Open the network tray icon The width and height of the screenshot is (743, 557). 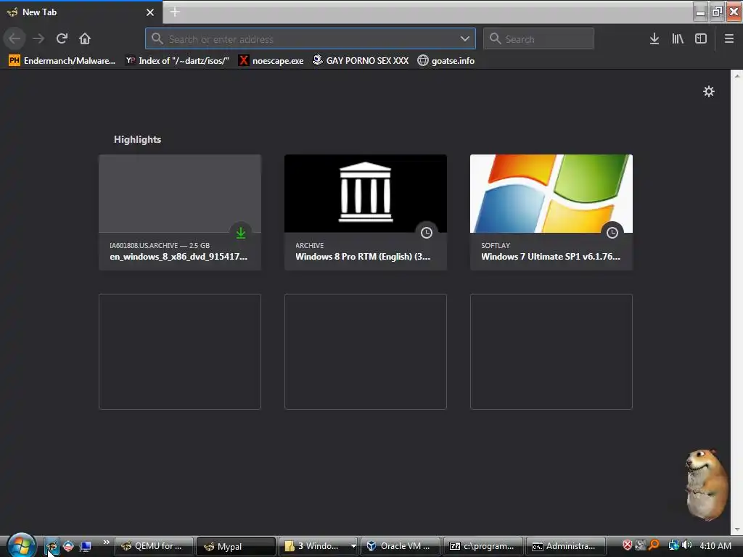tap(673, 545)
